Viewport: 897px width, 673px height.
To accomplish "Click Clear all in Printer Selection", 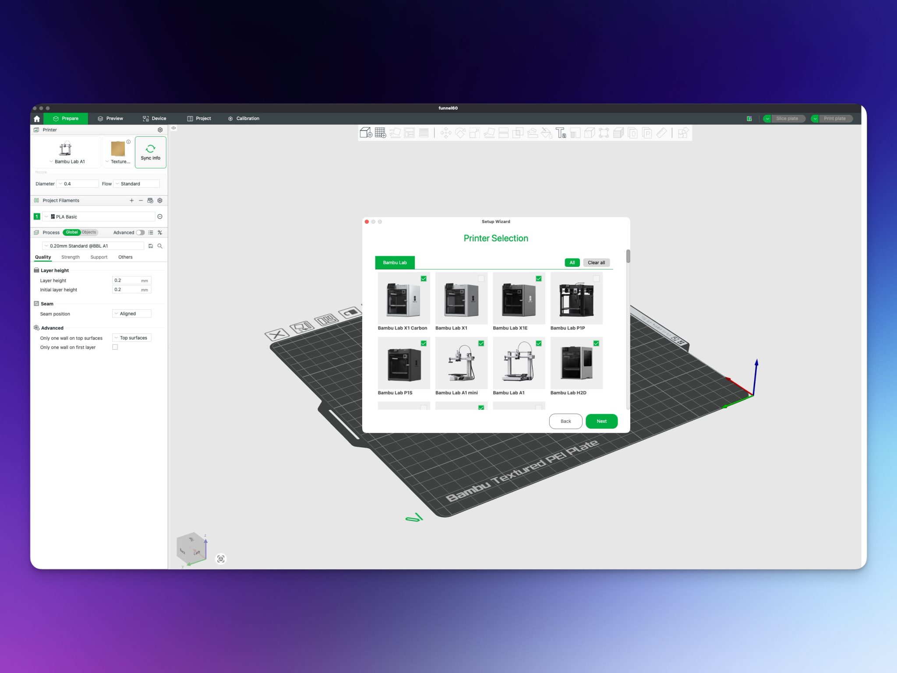I will tap(596, 262).
